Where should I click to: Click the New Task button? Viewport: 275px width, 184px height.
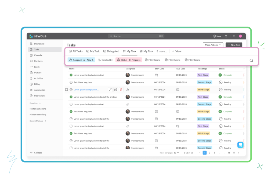click(x=234, y=45)
